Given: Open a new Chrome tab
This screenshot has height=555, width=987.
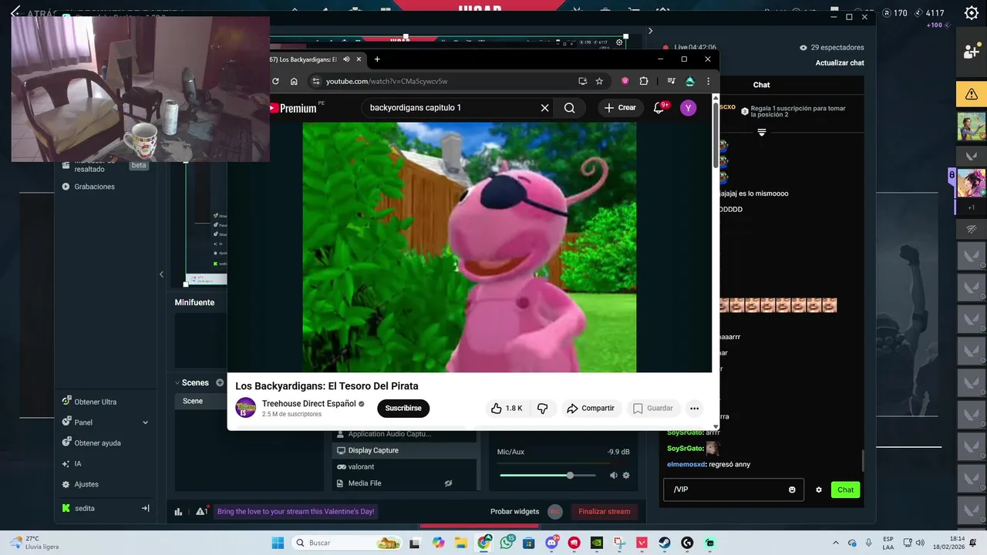Looking at the screenshot, I should click(x=377, y=59).
